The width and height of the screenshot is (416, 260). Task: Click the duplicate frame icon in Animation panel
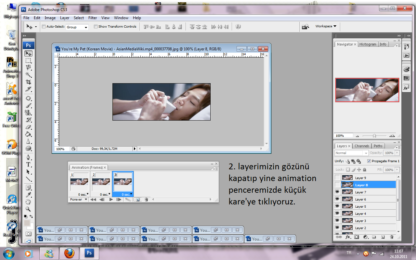click(x=137, y=200)
